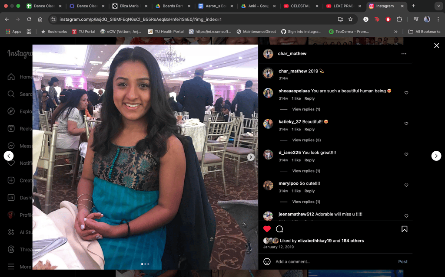Switch to the LEKE PRAB YouTube tab
The width and height of the screenshot is (445, 277).
click(343, 6)
